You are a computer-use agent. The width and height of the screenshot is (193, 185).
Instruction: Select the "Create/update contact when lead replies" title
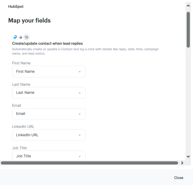[47, 44]
